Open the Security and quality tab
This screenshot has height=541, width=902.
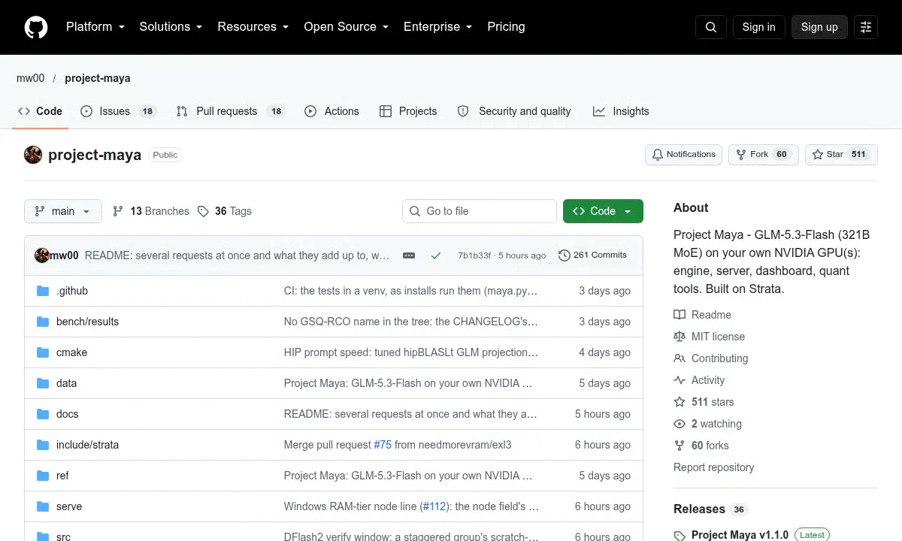(x=514, y=111)
